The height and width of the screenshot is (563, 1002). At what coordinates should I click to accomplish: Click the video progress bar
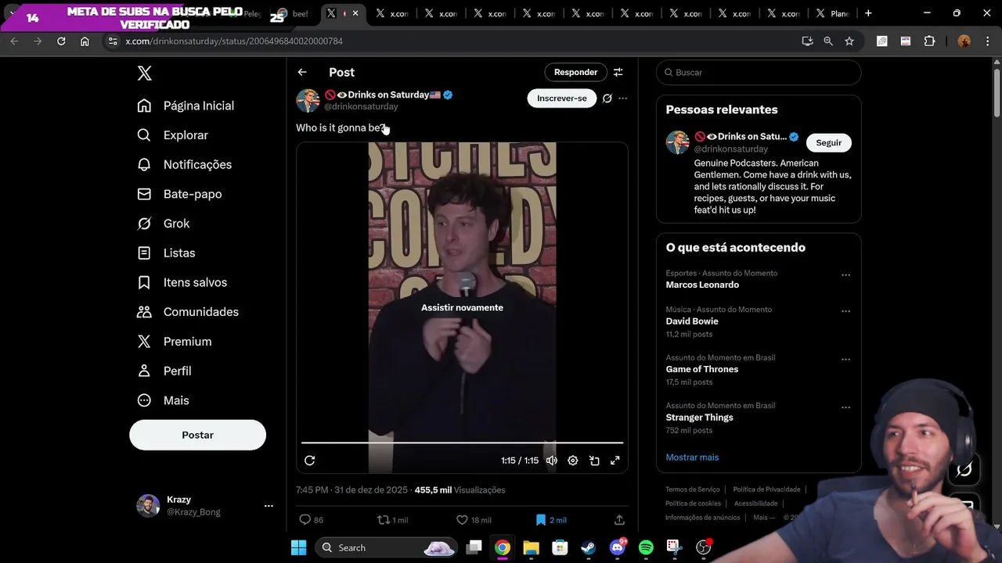[x=462, y=443]
